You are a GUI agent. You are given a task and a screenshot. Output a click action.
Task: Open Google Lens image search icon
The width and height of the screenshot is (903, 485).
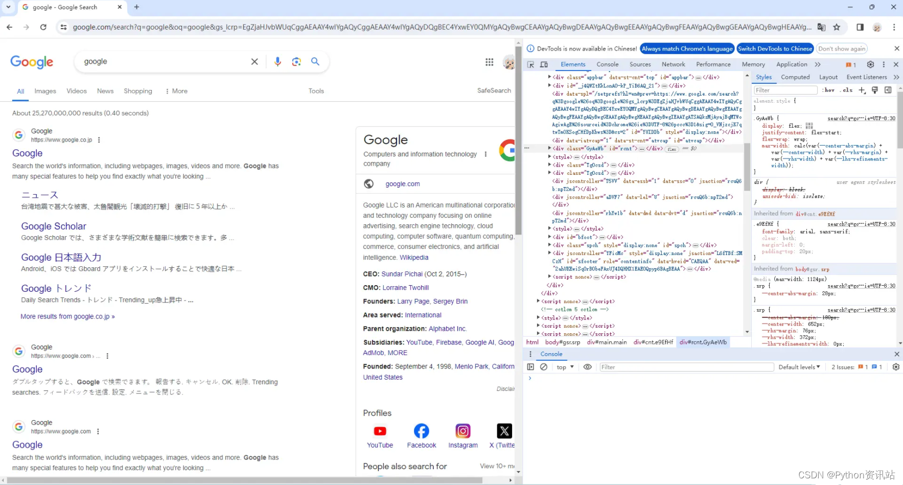(296, 61)
